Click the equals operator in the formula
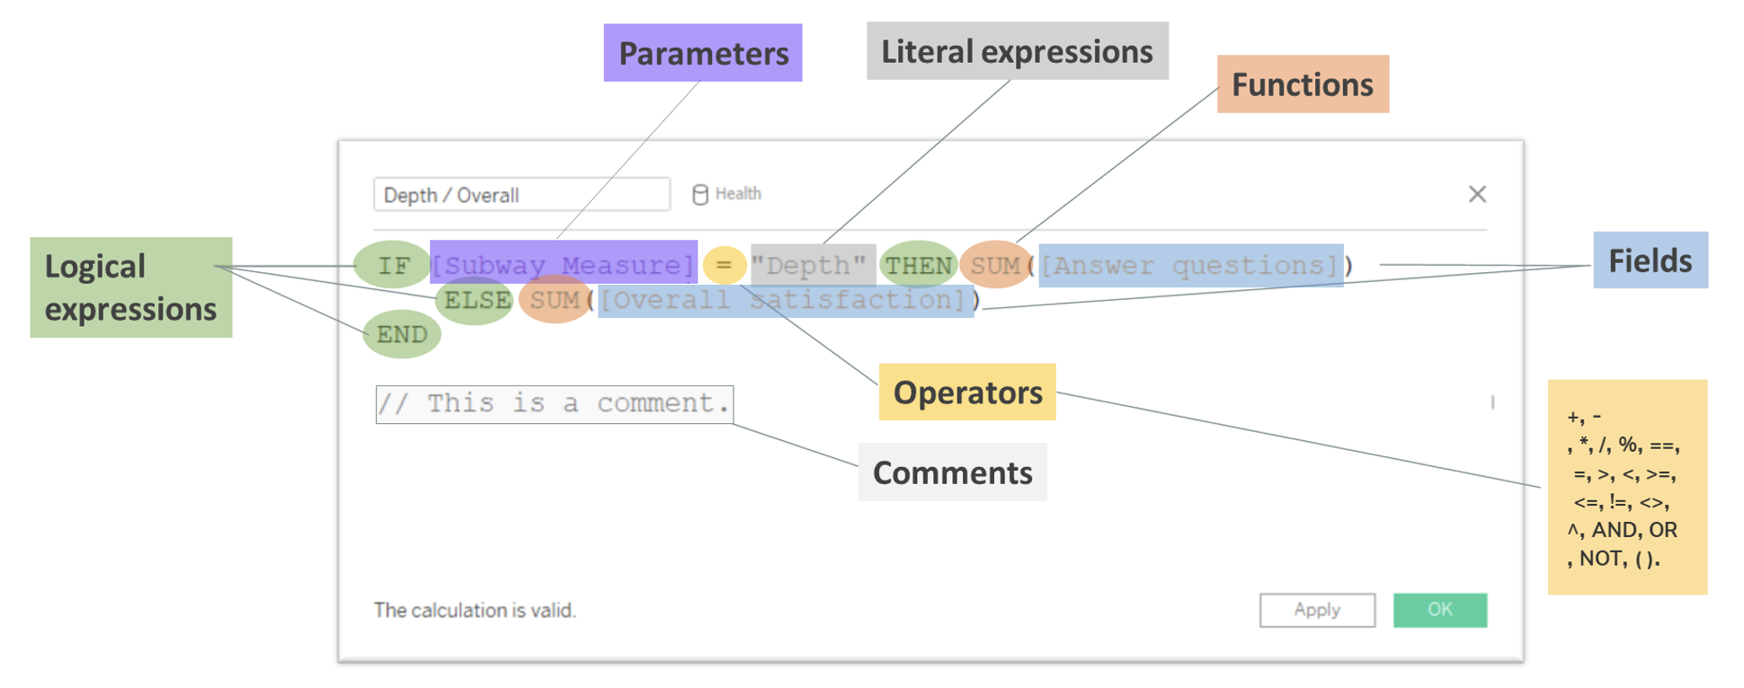Screen dimensions: 1744x688 [x=725, y=264]
